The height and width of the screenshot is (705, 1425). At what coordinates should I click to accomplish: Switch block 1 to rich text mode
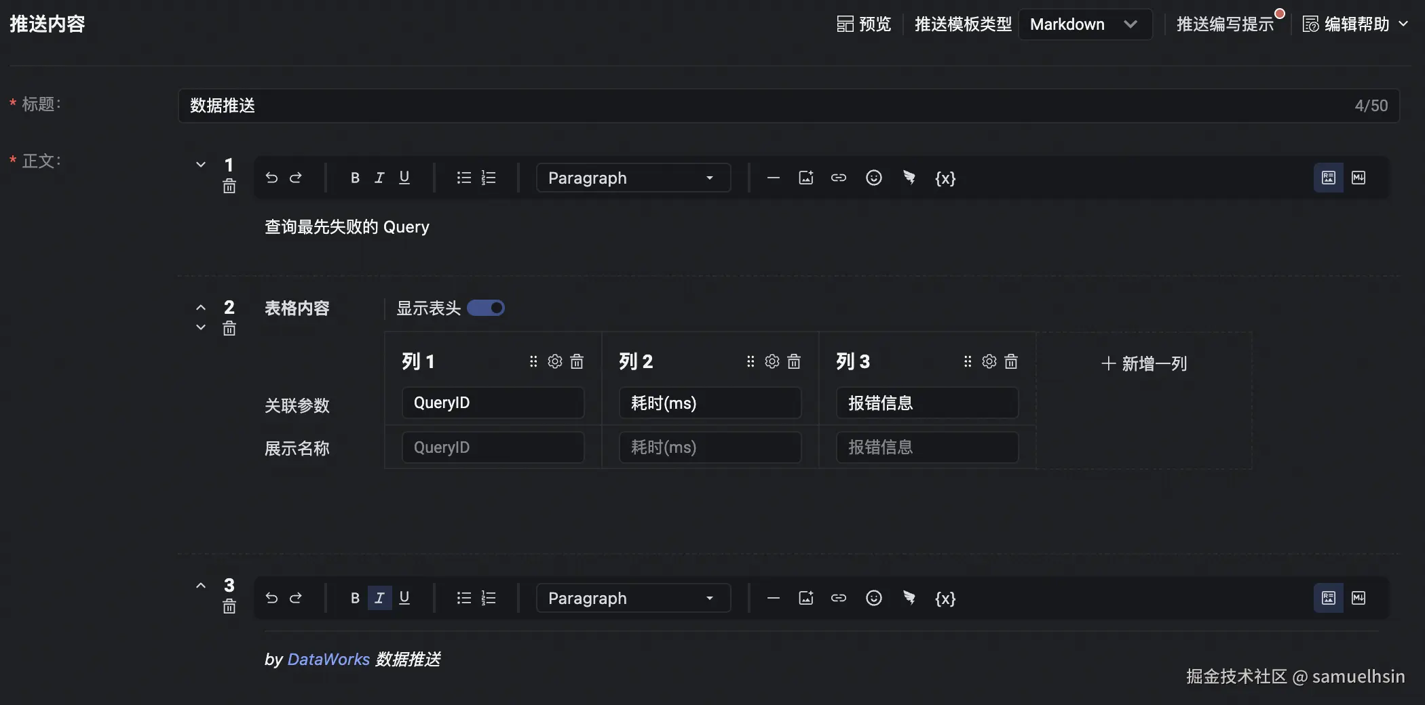point(1329,178)
